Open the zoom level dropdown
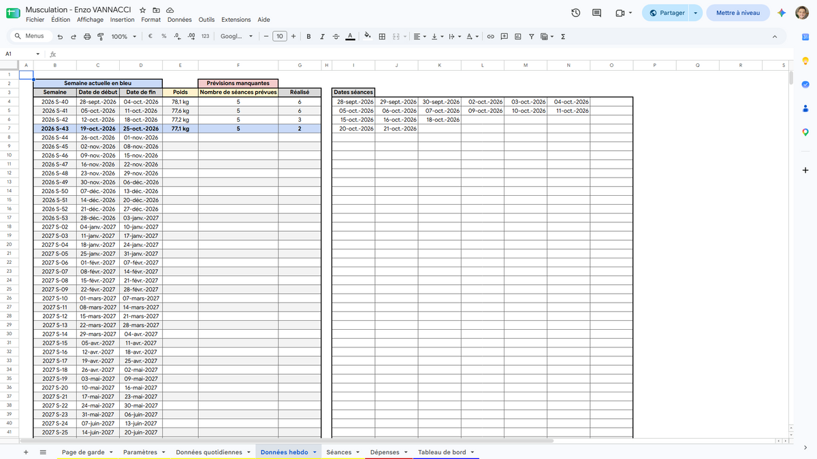 123,37
